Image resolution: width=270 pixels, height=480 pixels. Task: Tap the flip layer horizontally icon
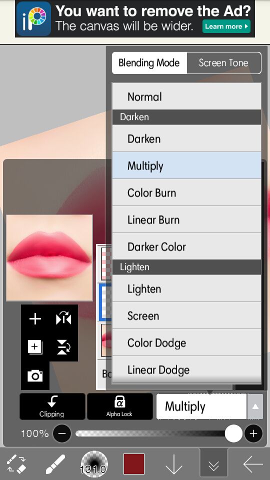pos(63,318)
